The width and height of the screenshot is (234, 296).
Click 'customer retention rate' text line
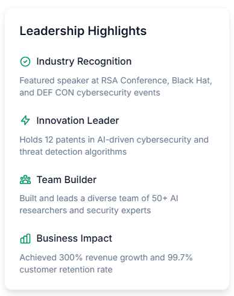coord(66,269)
